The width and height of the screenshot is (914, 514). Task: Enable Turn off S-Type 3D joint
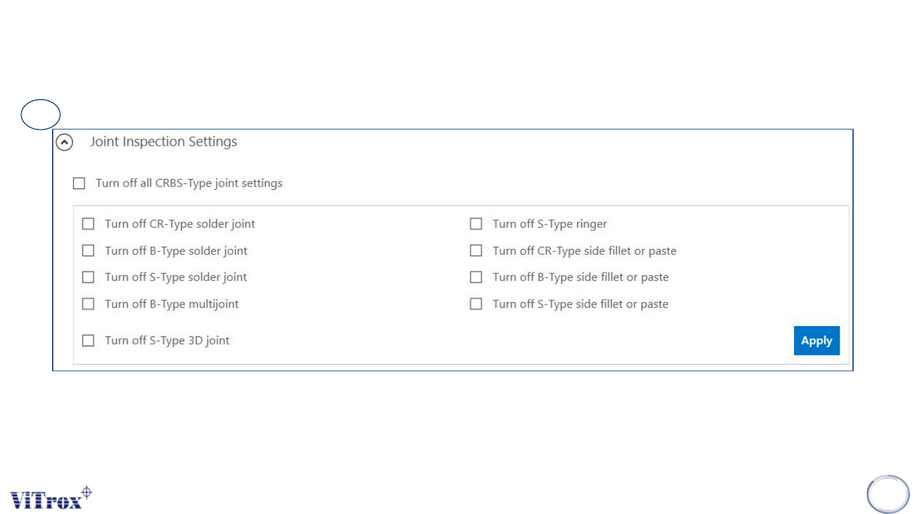(88, 341)
